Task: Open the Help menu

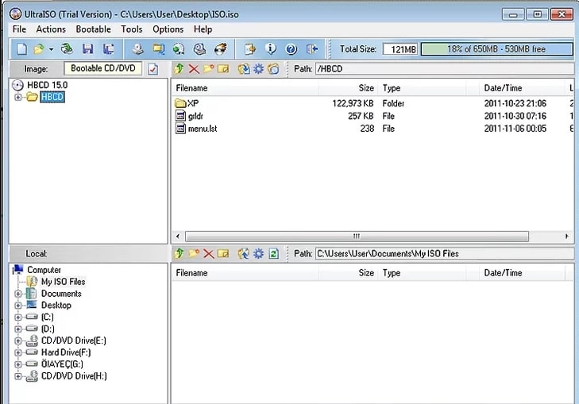Action: point(203,29)
